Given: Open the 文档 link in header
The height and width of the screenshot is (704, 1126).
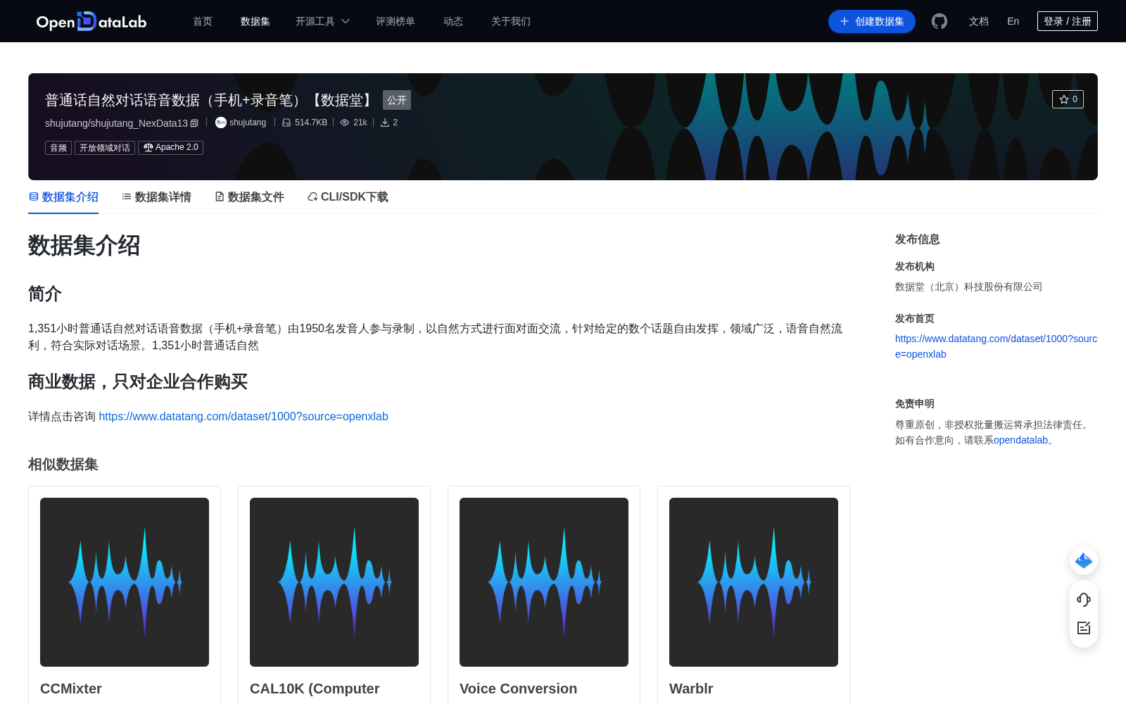Looking at the screenshot, I should [979, 21].
